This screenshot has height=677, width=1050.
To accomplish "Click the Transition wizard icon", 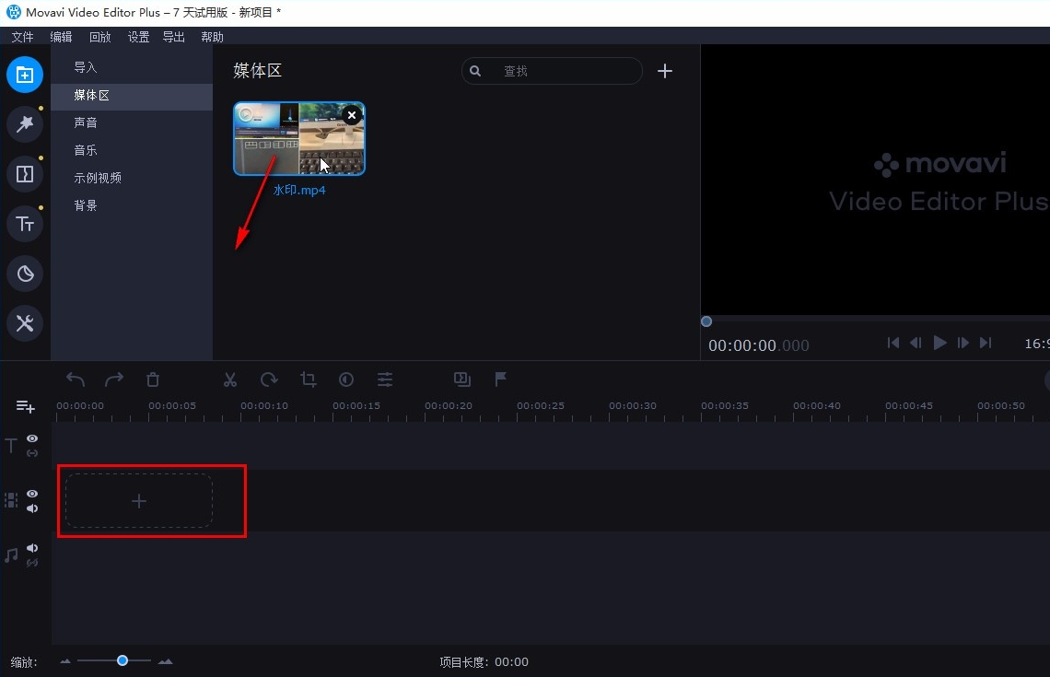I will click(x=462, y=379).
